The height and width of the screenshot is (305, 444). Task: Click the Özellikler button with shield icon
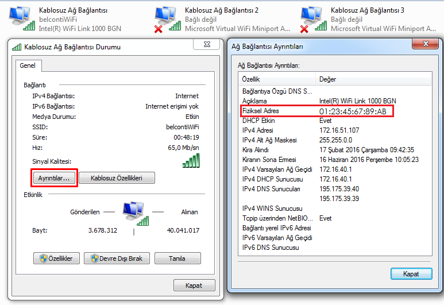[x=57, y=258]
